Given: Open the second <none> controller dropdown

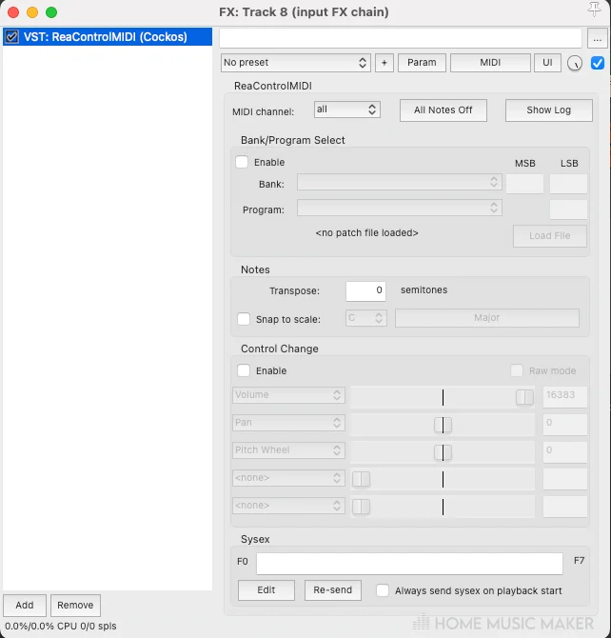Looking at the screenshot, I should pos(288,506).
